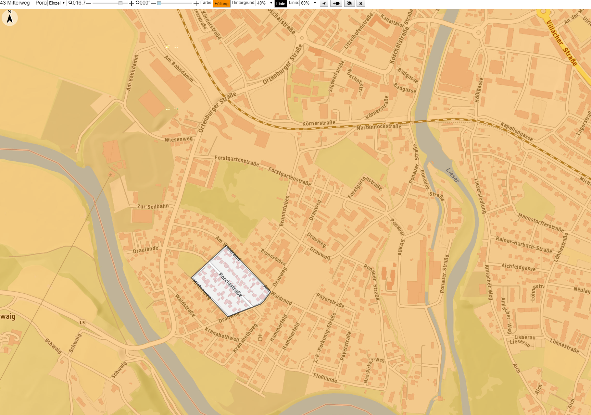Click the north compass icon
This screenshot has width=591, height=415.
(10, 18)
